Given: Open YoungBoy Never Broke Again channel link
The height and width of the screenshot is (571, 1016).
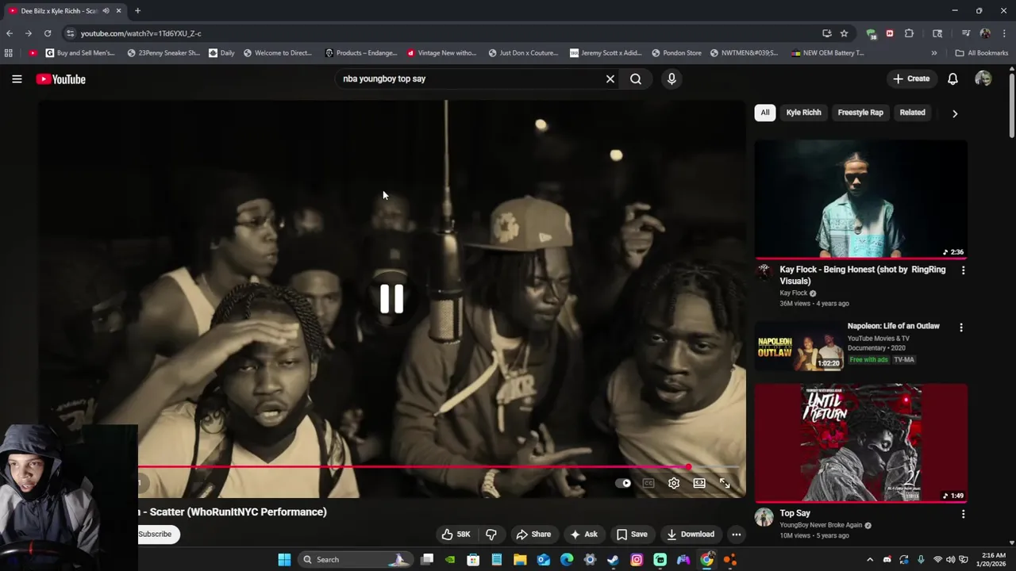Looking at the screenshot, I should coord(821,526).
